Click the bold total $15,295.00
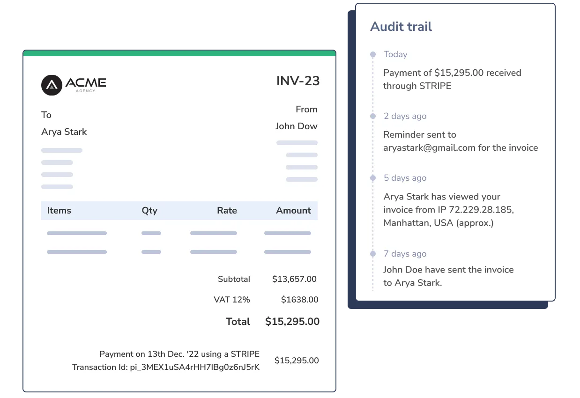This screenshot has height=398, width=580. click(x=292, y=322)
